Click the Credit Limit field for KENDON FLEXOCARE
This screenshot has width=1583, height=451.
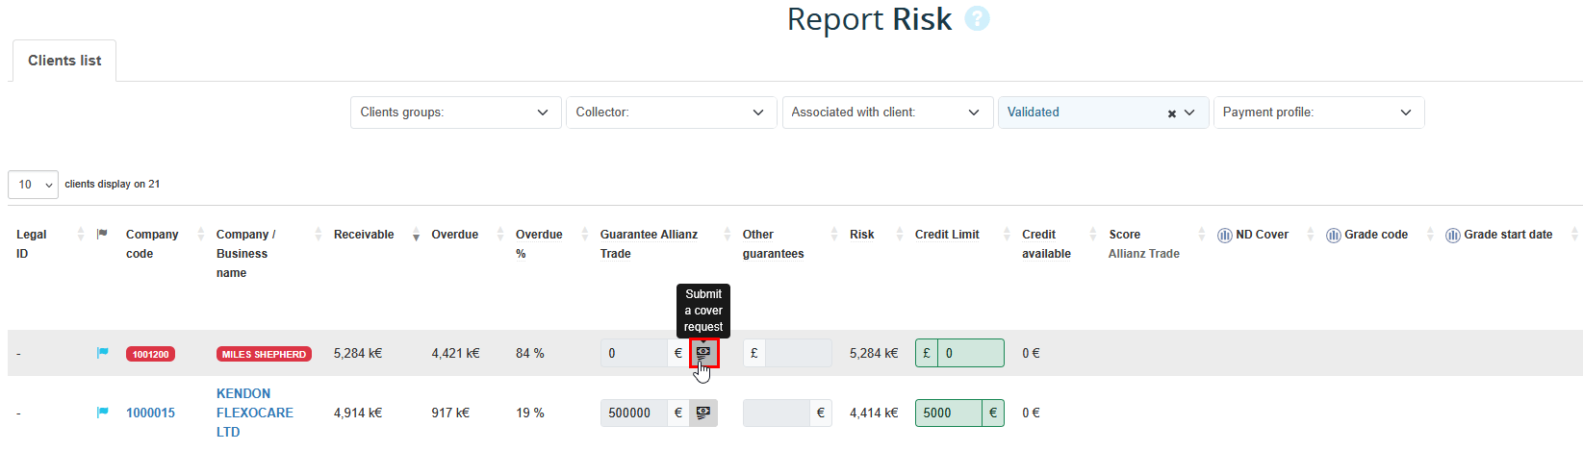pos(948,413)
